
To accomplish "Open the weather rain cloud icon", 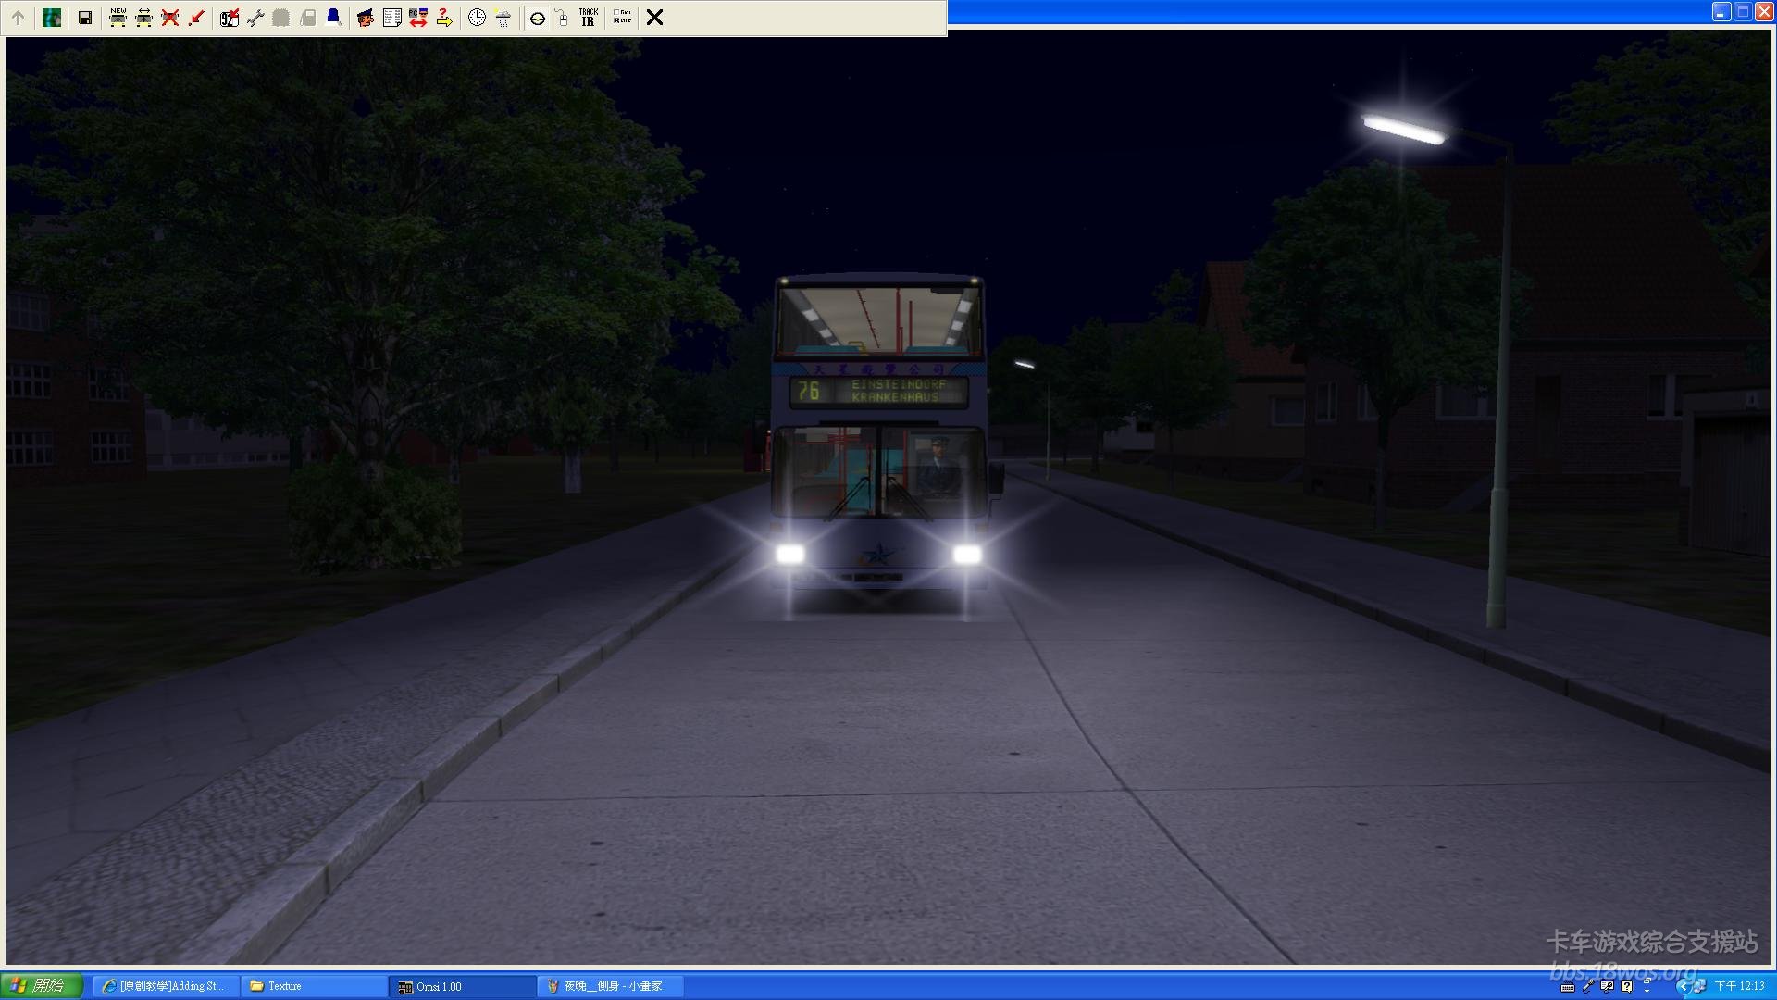I will pos(503,18).
